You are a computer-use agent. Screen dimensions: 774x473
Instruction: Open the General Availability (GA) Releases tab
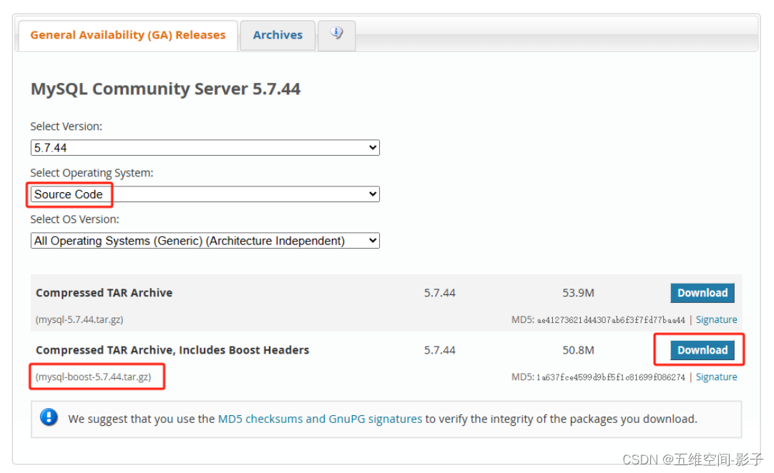(x=128, y=36)
